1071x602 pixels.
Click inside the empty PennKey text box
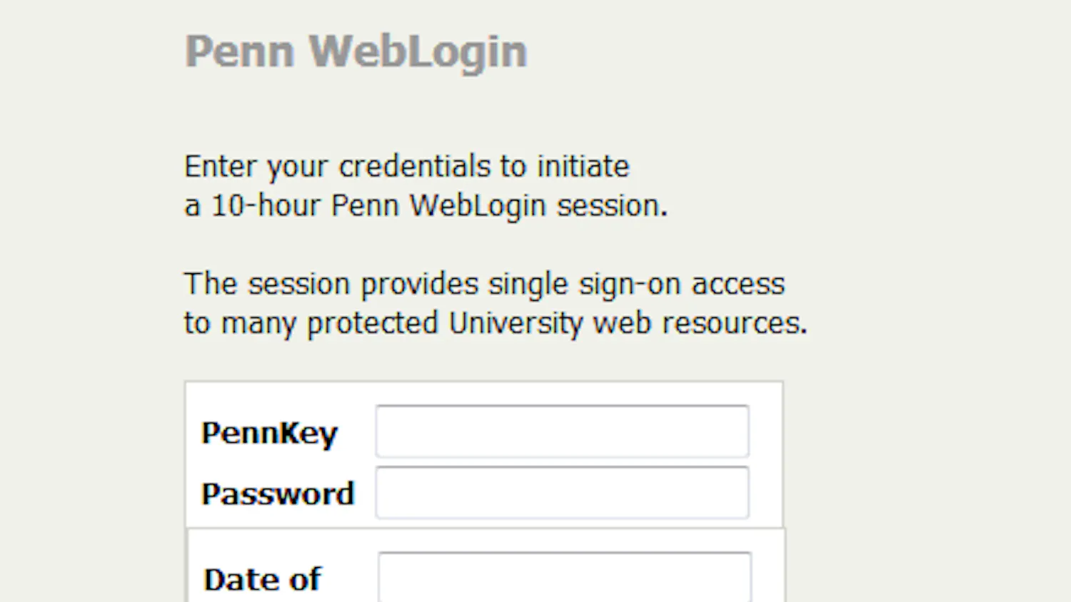coord(562,432)
